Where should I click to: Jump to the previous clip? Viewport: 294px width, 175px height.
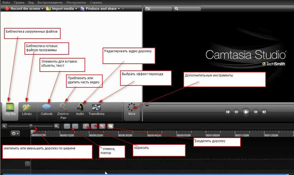point(228,112)
